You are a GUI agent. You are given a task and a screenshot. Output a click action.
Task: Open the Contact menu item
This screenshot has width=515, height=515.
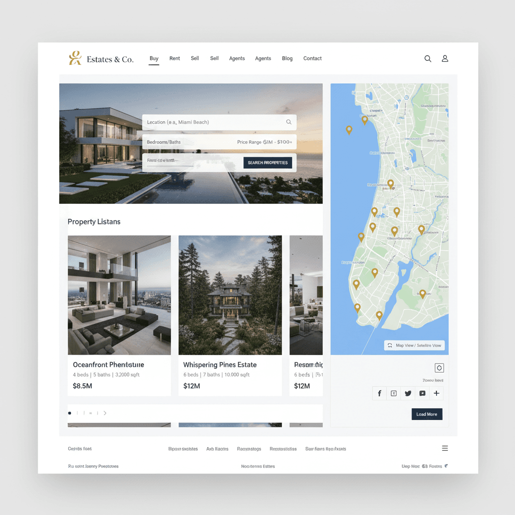[312, 58]
